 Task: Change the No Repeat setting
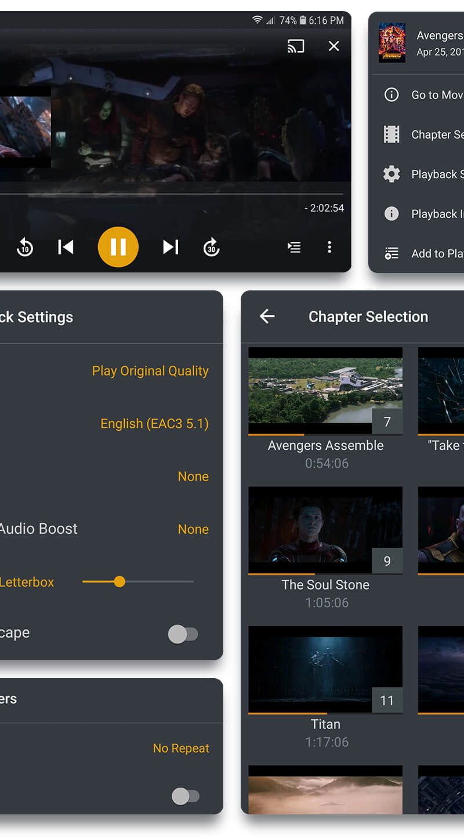point(181,748)
